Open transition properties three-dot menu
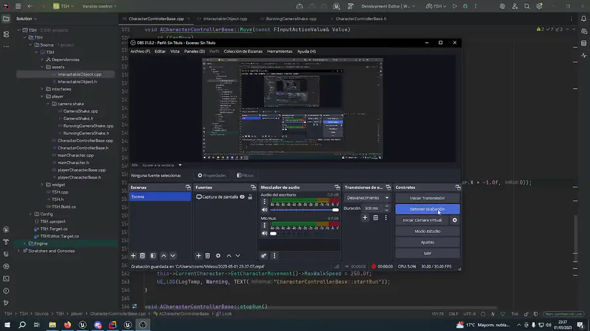590x331 pixels. point(385,218)
